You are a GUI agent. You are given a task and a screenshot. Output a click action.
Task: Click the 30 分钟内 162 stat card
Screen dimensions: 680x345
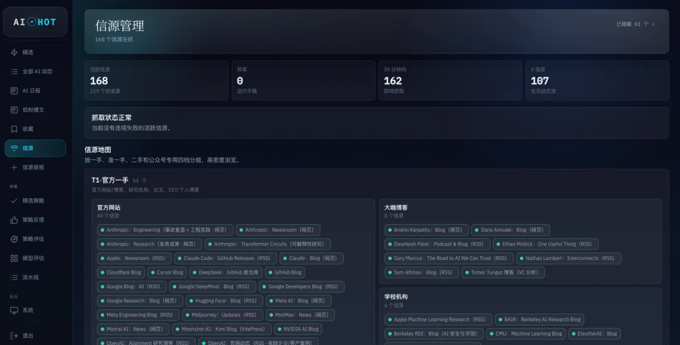pyautogui.click(x=450, y=81)
